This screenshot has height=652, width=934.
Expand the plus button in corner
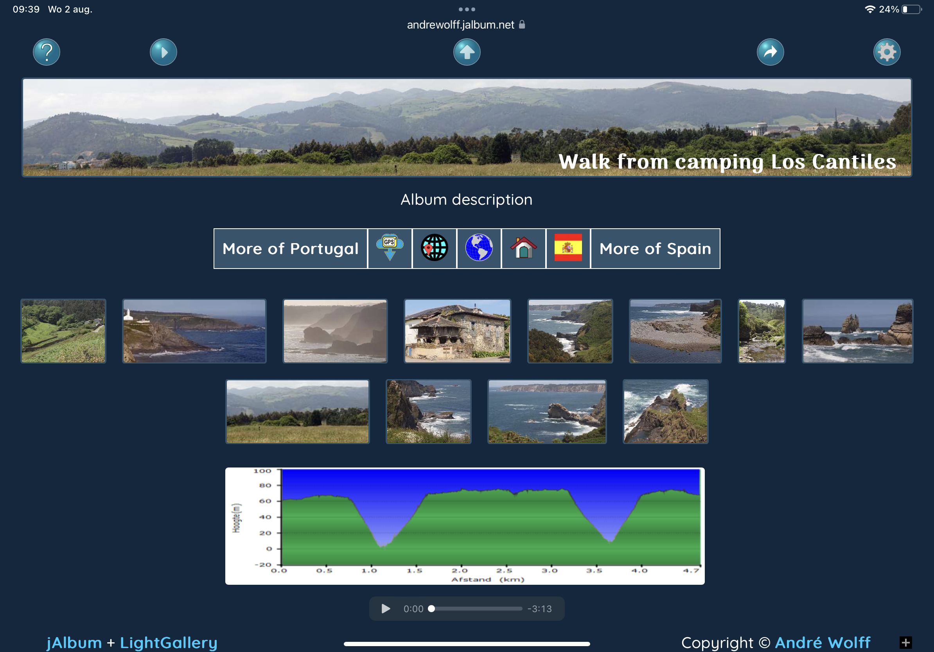[x=905, y=643]
